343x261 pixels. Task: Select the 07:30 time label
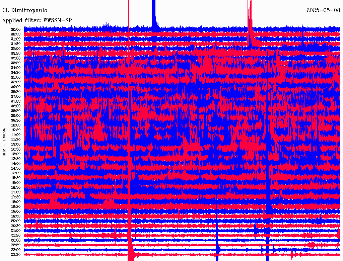click(16, 101)
